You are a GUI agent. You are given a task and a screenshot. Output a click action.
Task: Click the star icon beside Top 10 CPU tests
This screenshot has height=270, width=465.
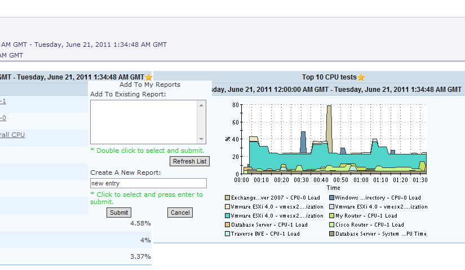[361, 77]
